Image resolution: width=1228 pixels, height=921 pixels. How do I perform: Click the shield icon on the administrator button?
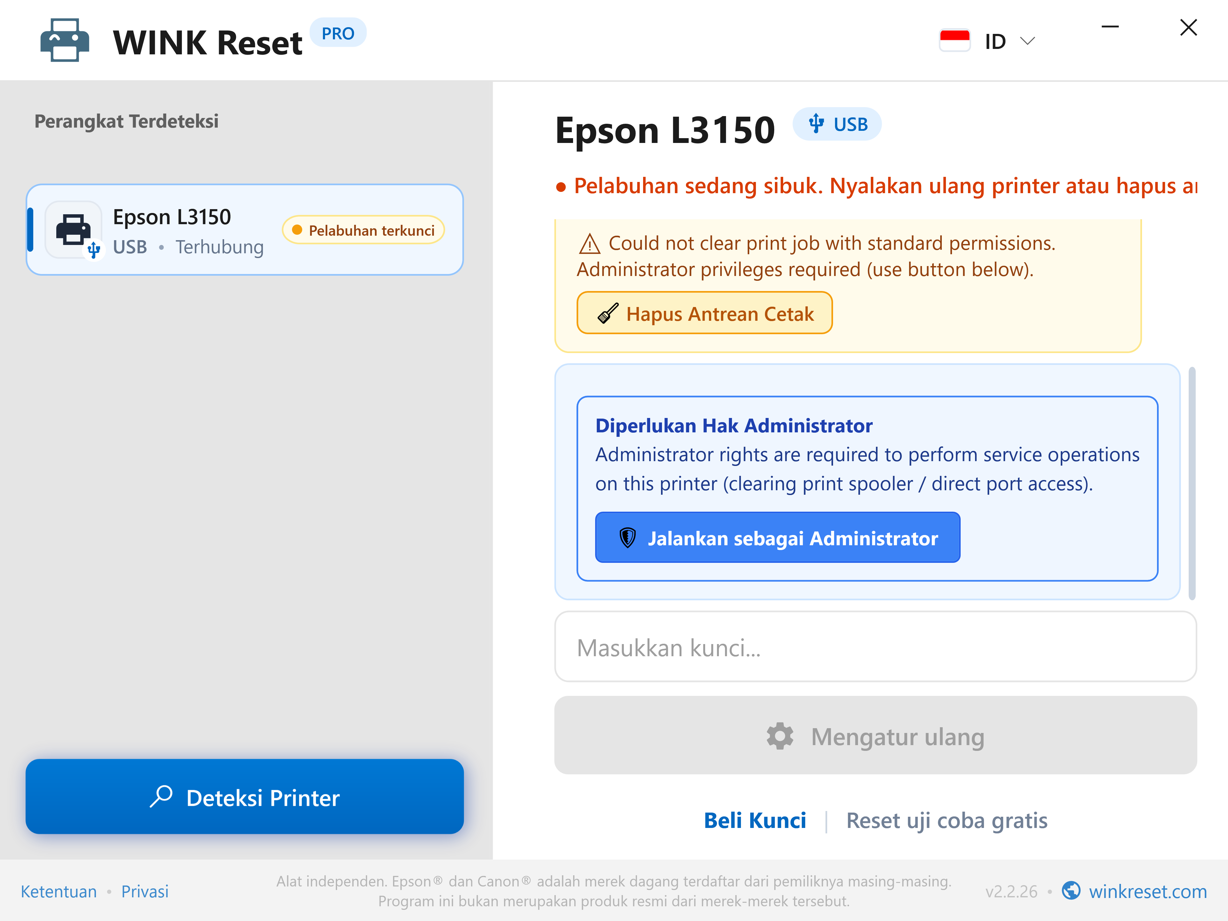(x=627, y=537)
